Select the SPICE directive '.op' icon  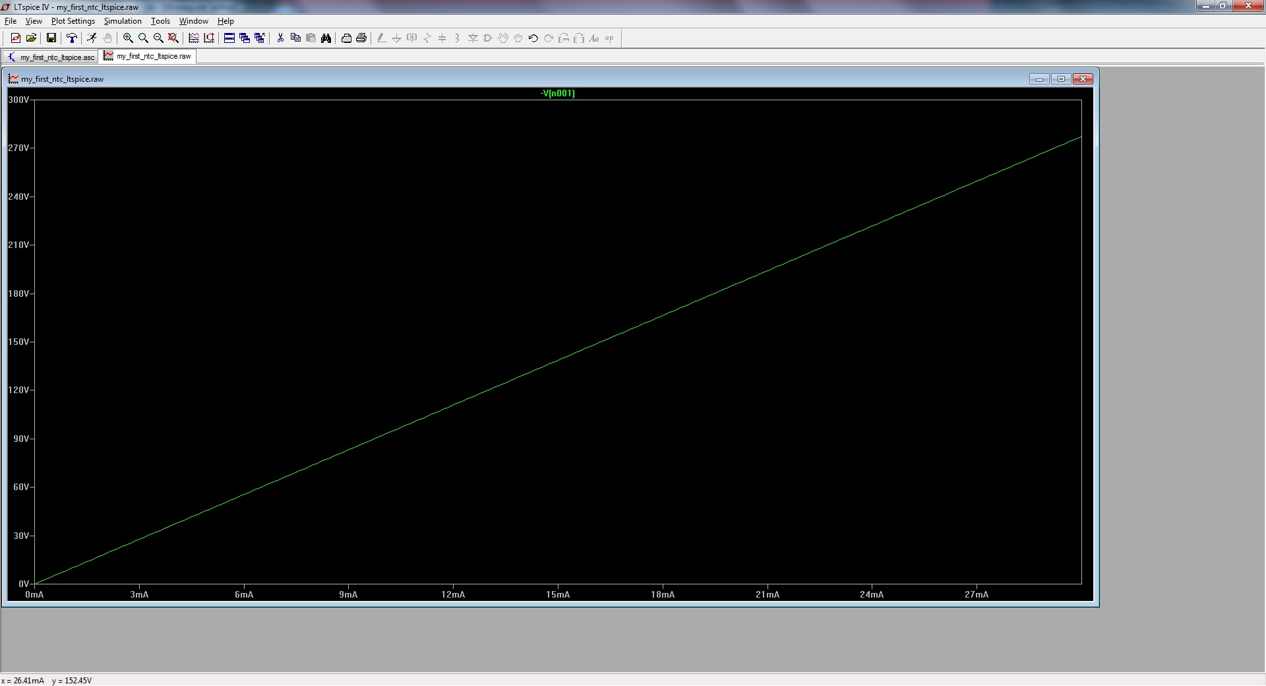coord(609,38)
